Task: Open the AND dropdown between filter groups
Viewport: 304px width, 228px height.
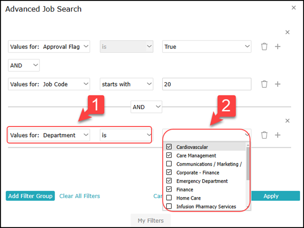Action: [x=146, y=107]
